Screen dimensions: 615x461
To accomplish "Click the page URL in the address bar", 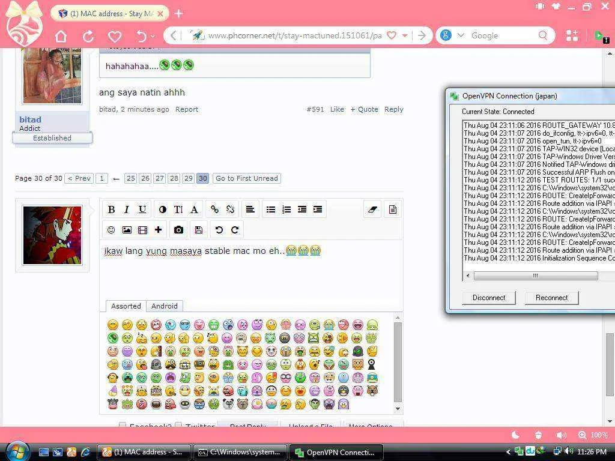I will [295, 35].
